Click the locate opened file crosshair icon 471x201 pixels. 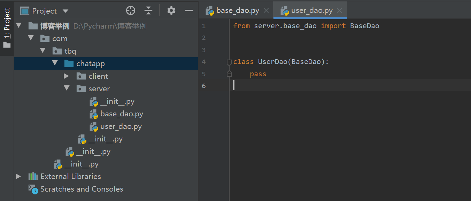coord(130,10)
